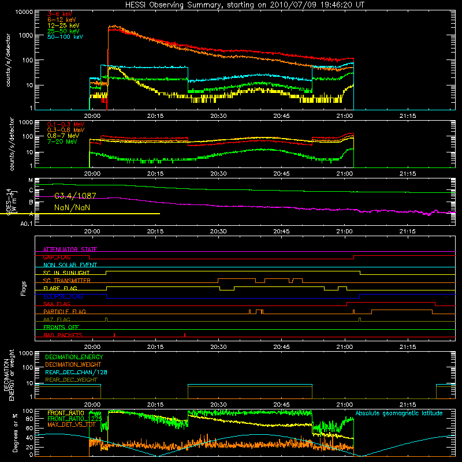Click the A0.1 tick in GOES panel
Screen dimensions: 462x462
click(x=27, y=223)
